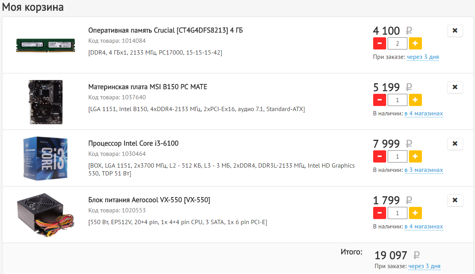Remove Crucial RAM from the cart
The image size is (475, 274).
pos(455,31)
